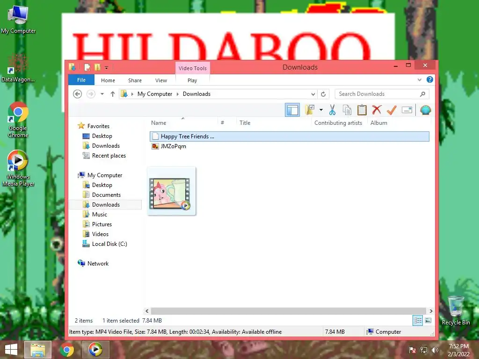Screen dimensions: 479x359
Task: Open folder options toolbar icon
Action: [310, 110]
